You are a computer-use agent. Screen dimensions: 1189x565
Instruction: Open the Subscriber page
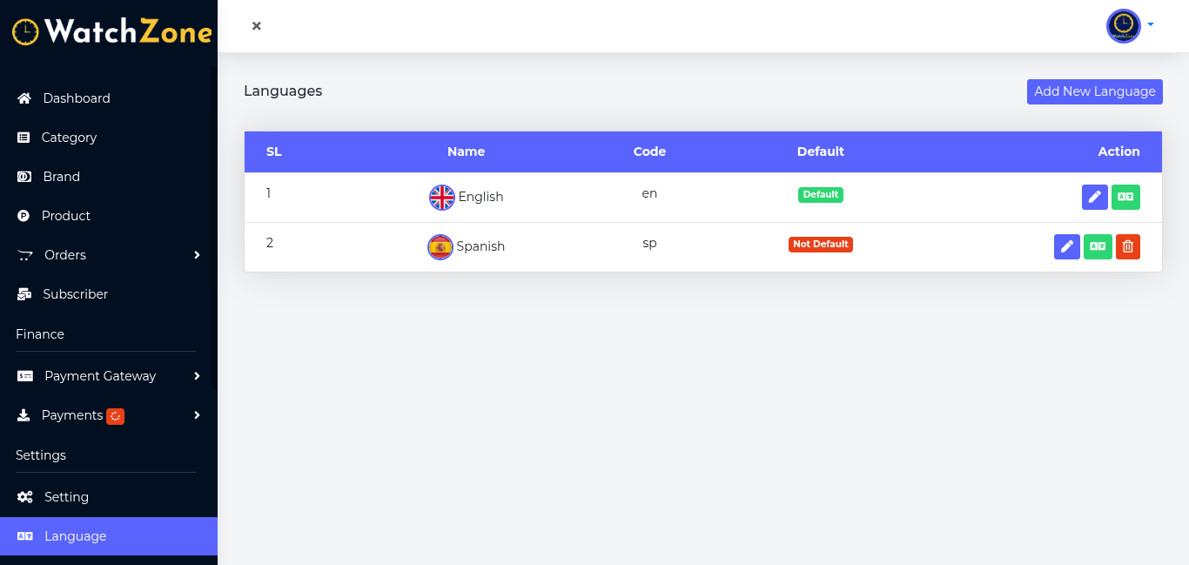click(x=76, y=294)
